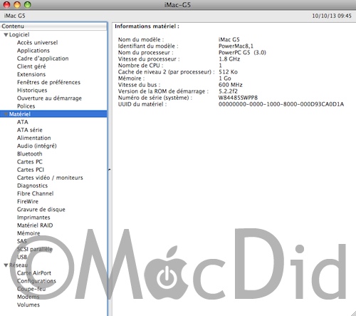Open Cartes vidéo / moniteurs
Viewport: 356px width, 316px height.
[50, 178]
